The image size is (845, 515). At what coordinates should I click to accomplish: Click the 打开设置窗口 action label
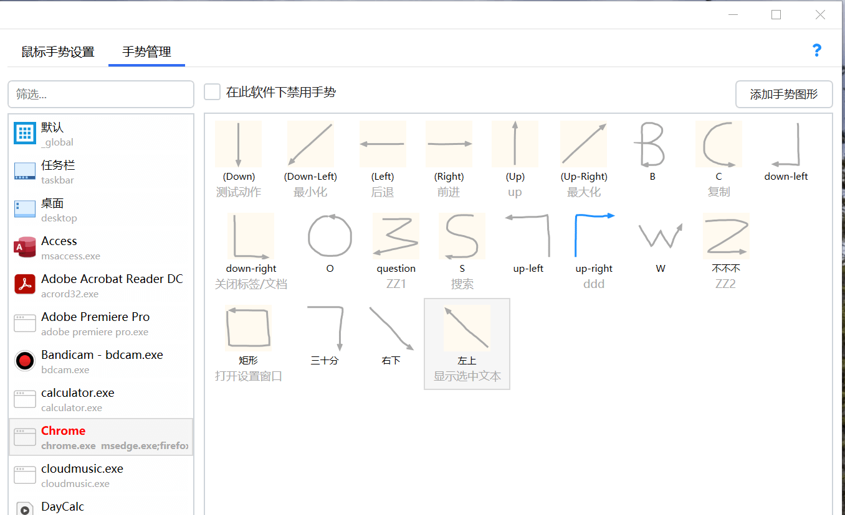pos(248,376)
